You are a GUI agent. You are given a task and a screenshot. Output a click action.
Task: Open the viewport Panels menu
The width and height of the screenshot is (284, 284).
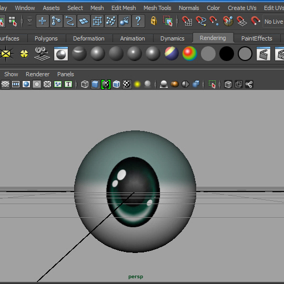coord(66,74)
